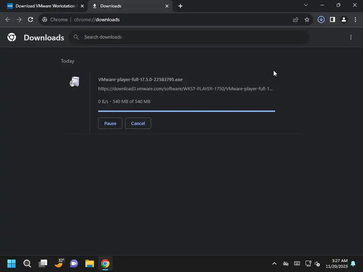Screen dimensions: 363x272
Task: Click the cloud sync tray icon
Action: [286, 263]
